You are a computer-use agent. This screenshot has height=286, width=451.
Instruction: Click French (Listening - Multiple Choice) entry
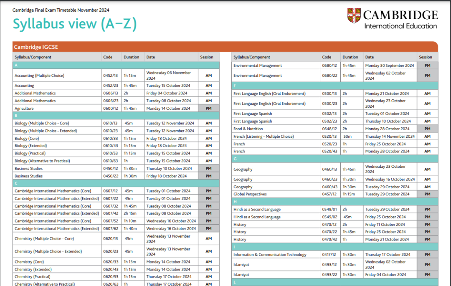[264, 137]
